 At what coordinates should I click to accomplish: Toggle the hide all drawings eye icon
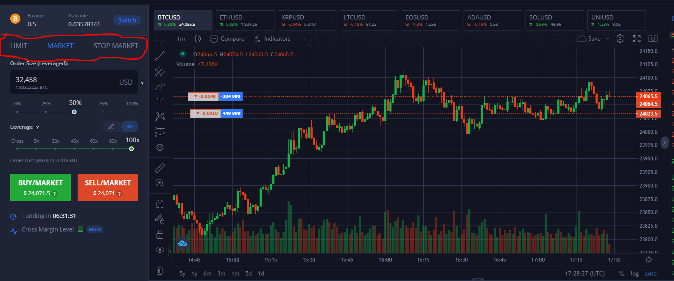tap(160, 250)
